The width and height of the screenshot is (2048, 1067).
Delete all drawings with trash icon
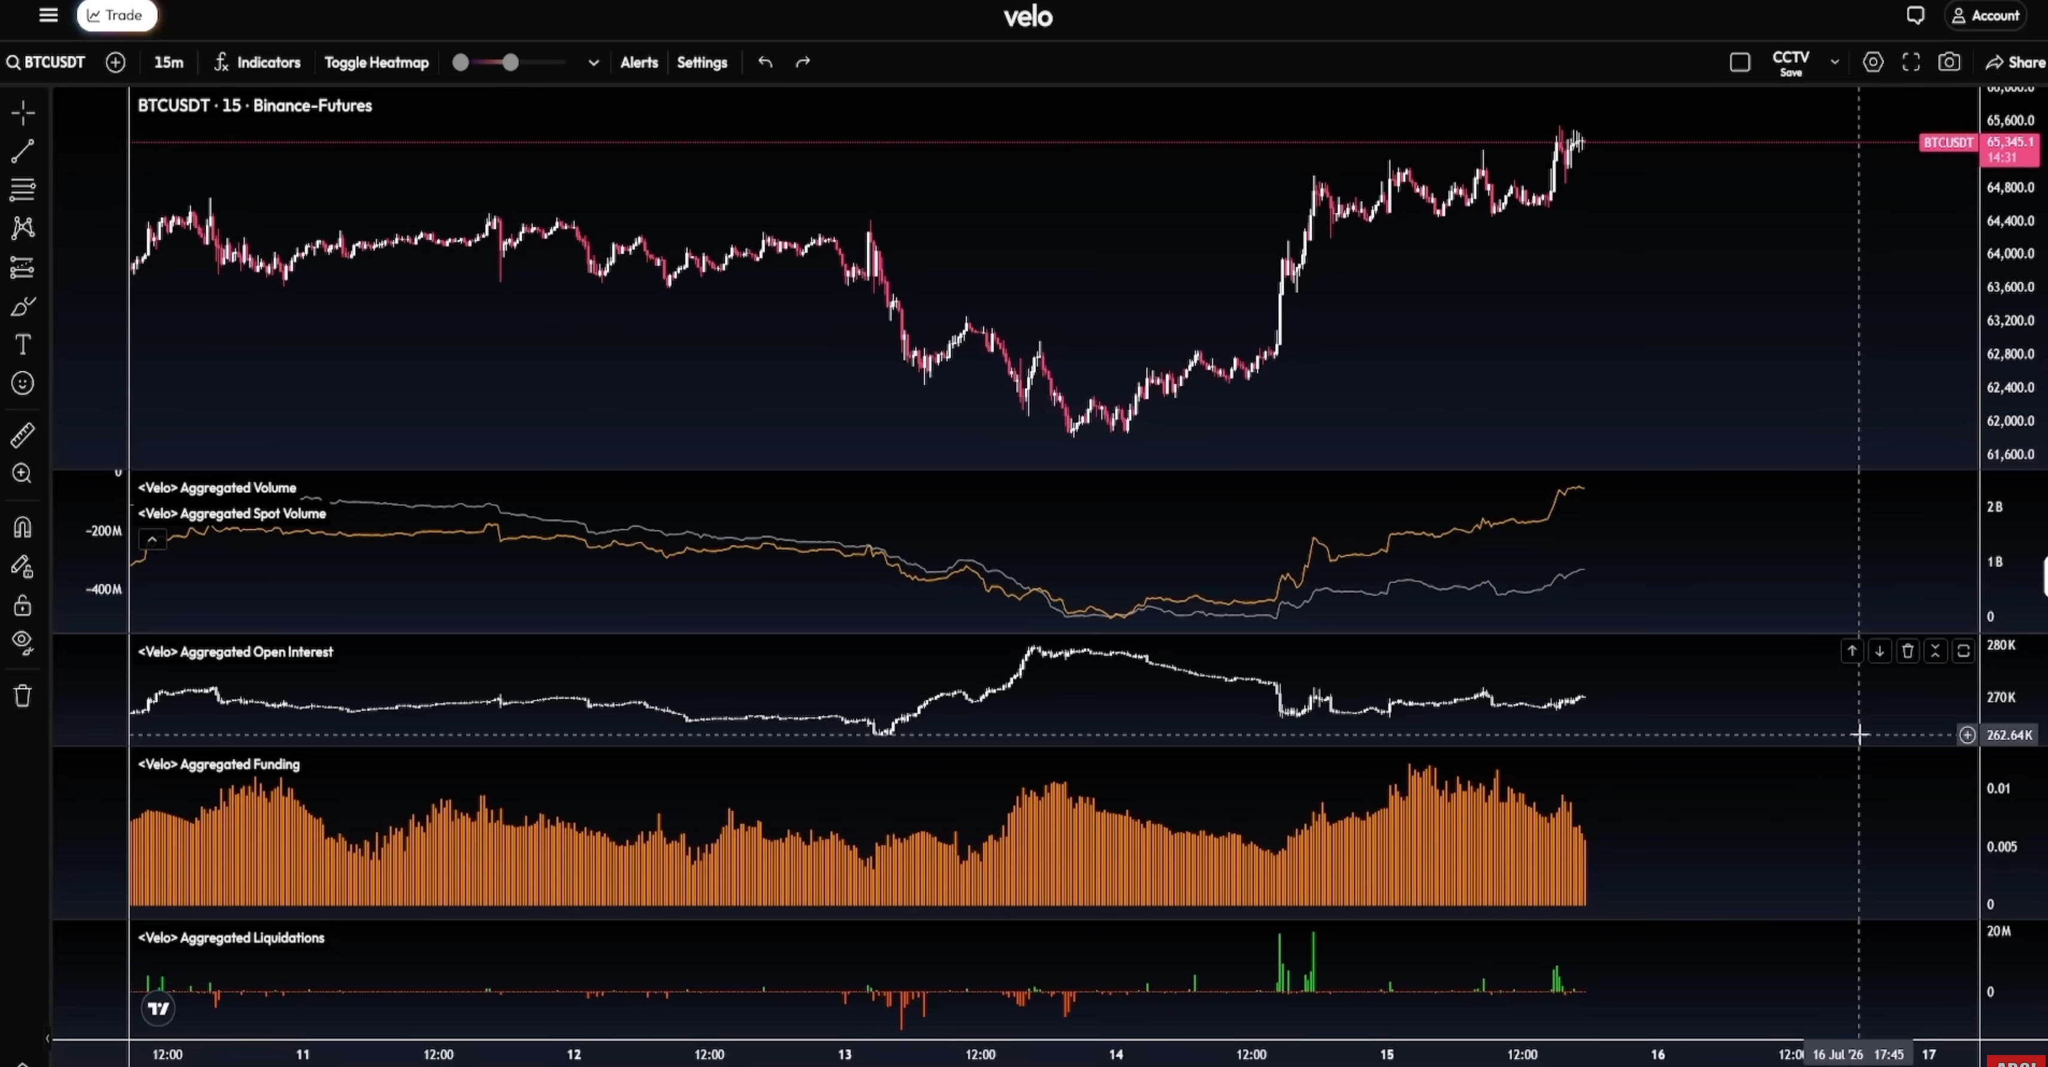pyautogui.click(x=22, y=696)
